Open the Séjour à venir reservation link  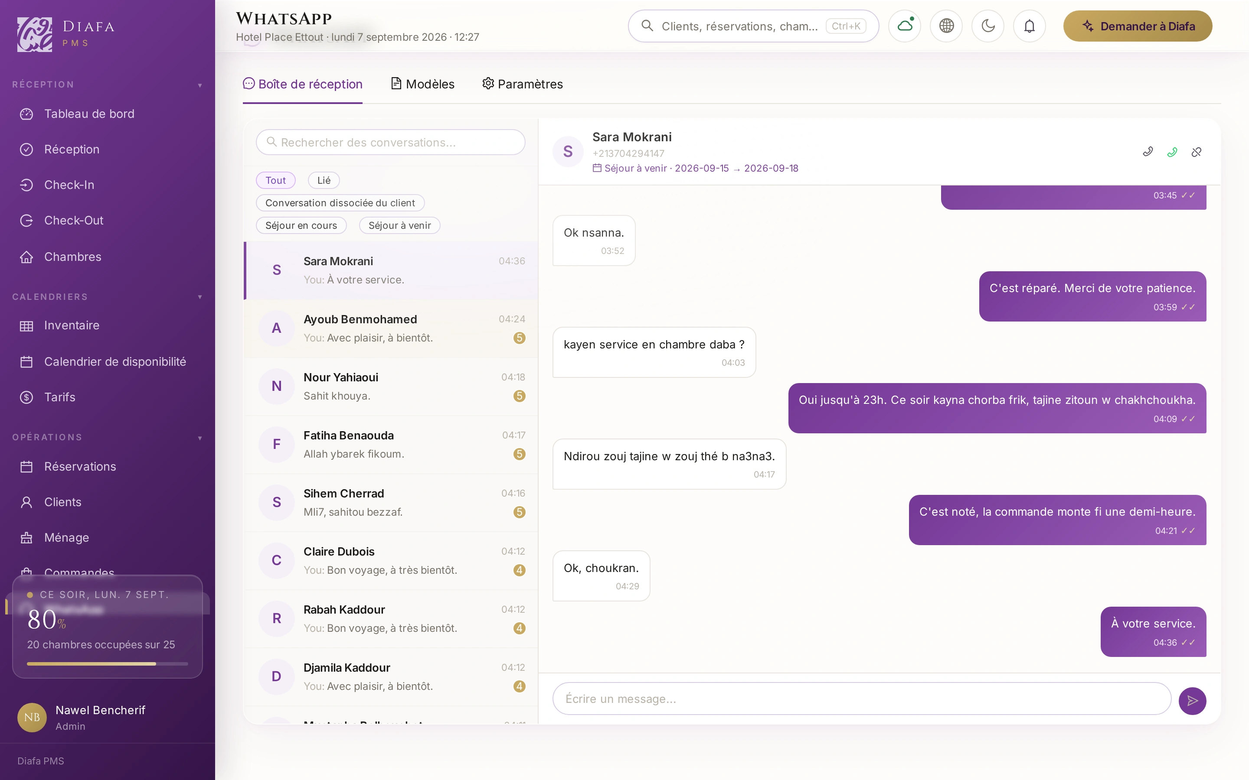pos(695,168)
